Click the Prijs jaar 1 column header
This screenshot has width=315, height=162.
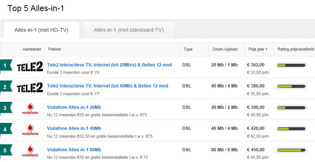click(x=258, y=49)
